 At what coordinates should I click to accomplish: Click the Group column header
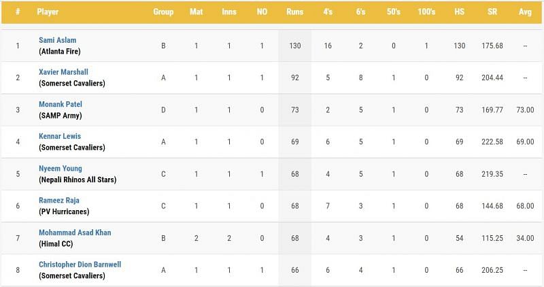163,12
